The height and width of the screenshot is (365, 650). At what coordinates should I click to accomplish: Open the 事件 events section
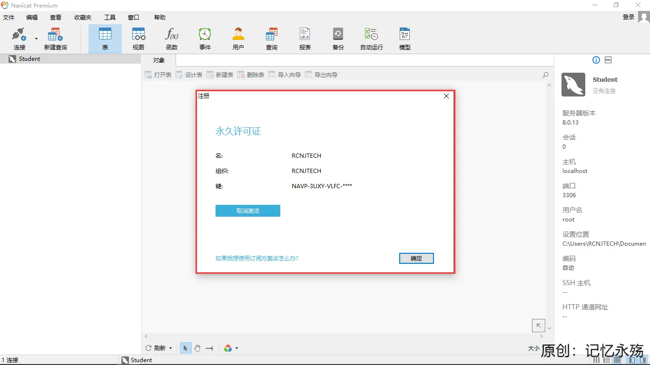point(205,39)
